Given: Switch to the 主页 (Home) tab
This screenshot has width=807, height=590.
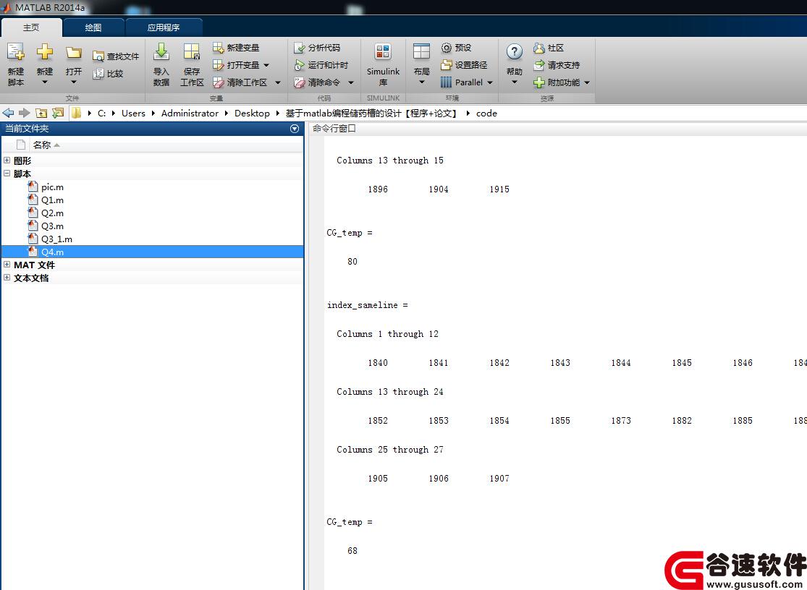Looking at the screenshot, I should pos(31,27).
